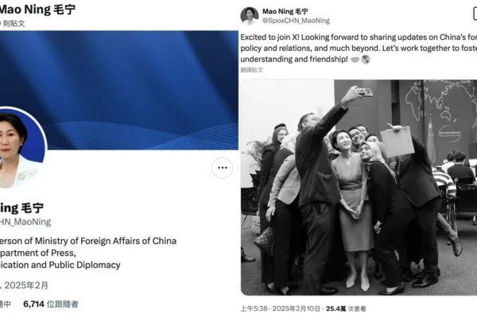Click the 2025年2月 join date text

coord(26,285)
